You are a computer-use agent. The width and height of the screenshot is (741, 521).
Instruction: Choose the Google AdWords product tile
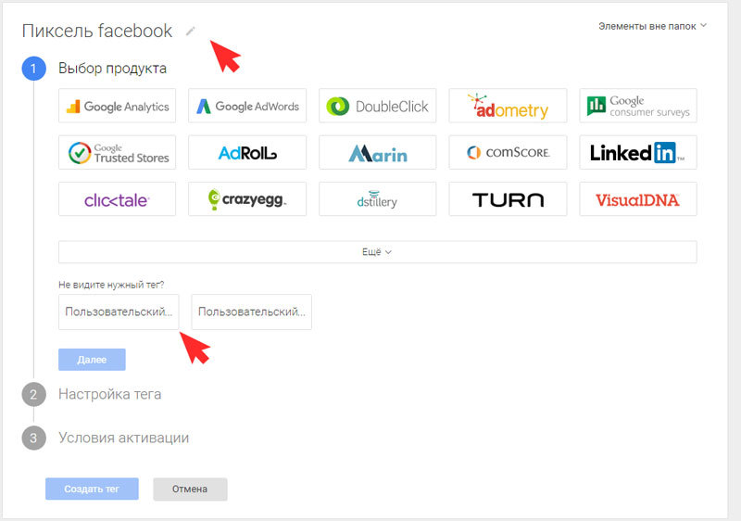[247, 106]
